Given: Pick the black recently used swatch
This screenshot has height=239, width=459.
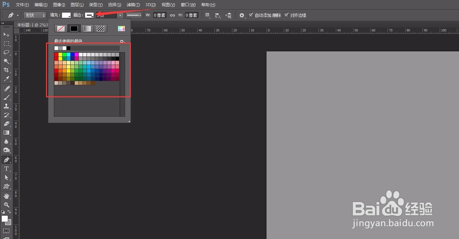Looking at the screenshot, I should coord(68,48).
